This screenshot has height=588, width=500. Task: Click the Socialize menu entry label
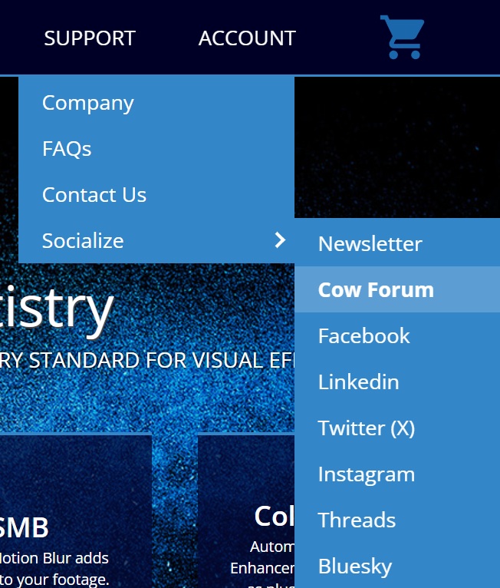pyautogui.click(x=83, y=241)
